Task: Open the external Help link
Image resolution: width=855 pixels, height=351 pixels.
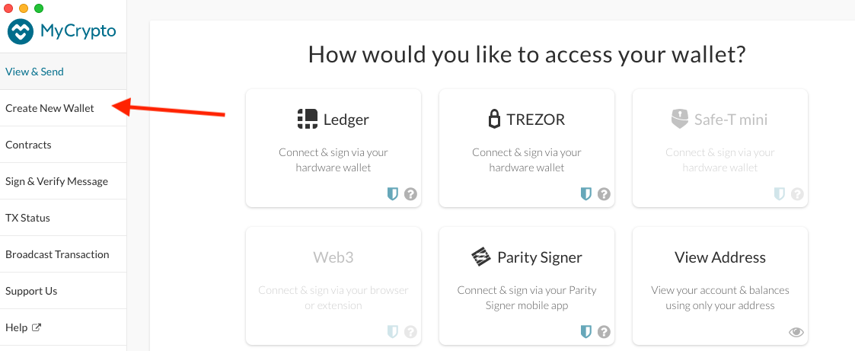Action: pos(24,327)
